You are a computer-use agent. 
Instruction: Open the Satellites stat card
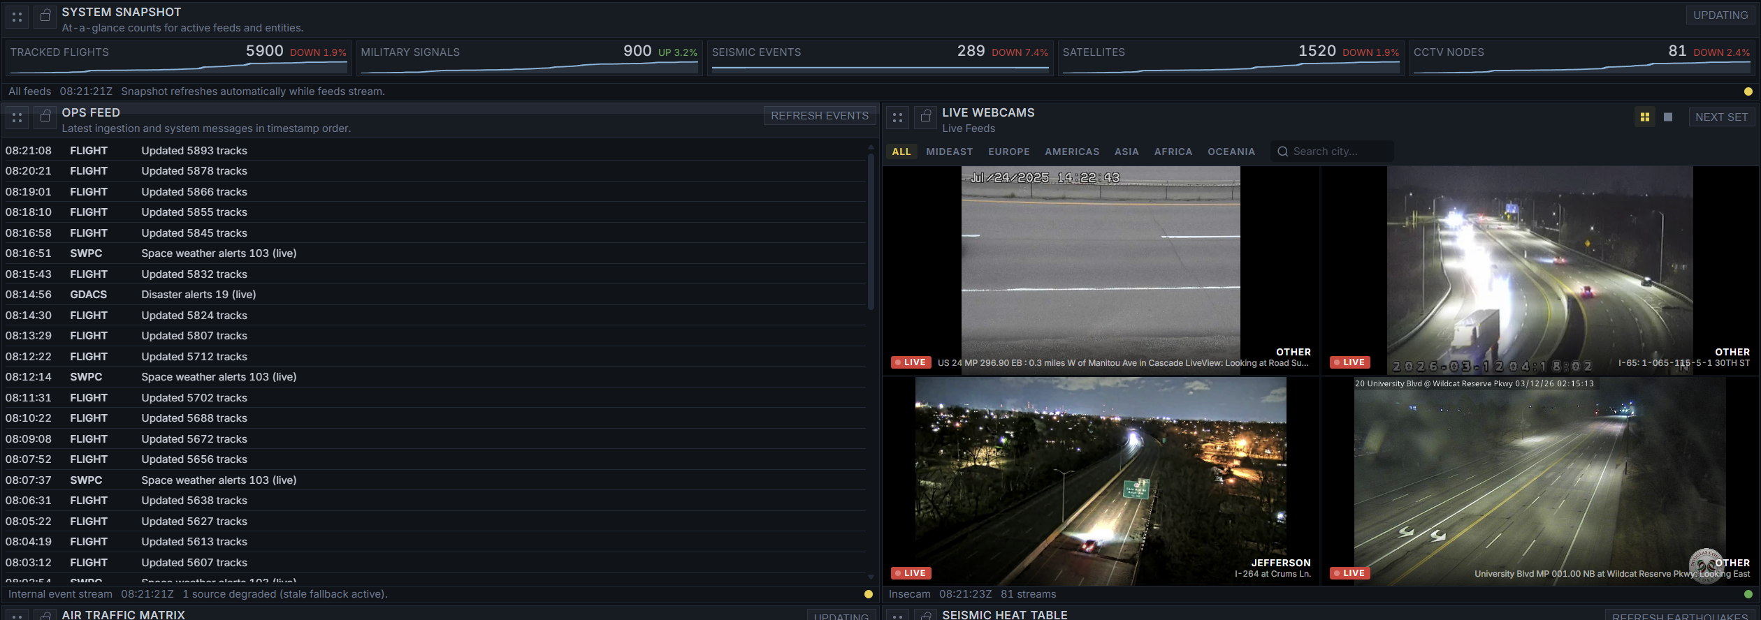[1231, 58]
